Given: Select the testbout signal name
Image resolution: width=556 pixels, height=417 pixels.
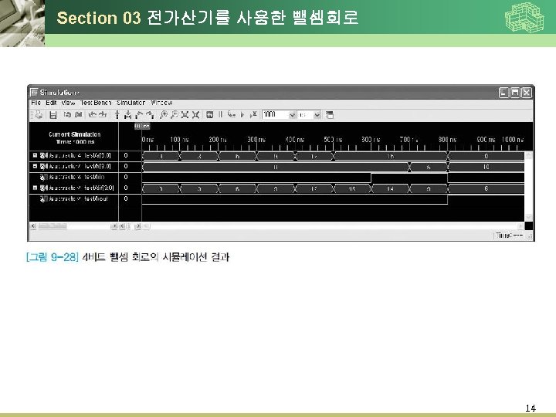Looking at the screenshot, I should (x=78, y=198).
